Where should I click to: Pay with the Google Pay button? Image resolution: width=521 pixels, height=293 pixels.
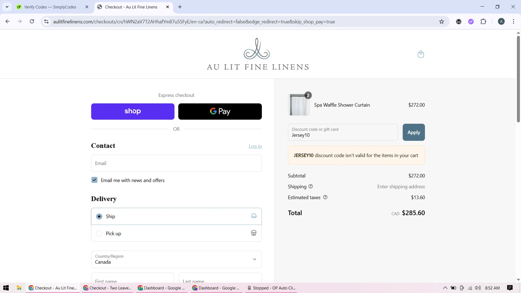220,111
